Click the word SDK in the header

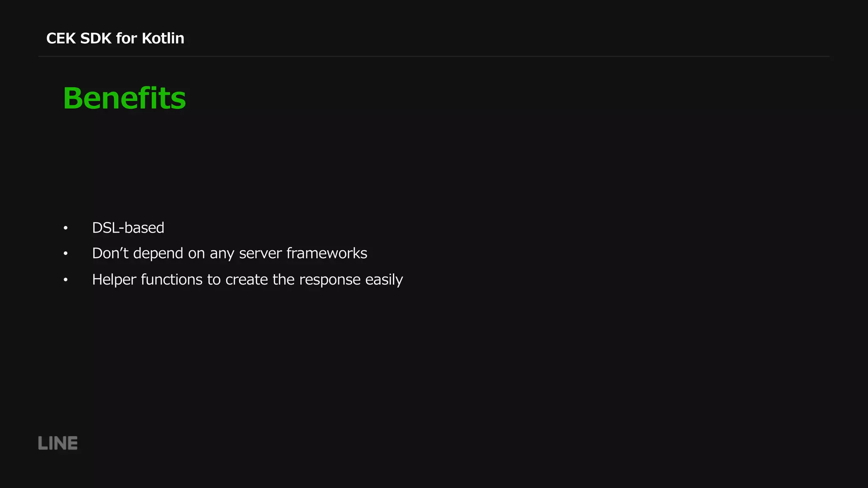point(96,39)
